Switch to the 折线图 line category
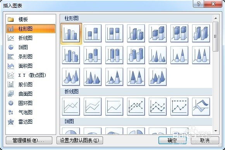This screenshot has width=225, height=150. pyautogui.click(x=31, y=38)
